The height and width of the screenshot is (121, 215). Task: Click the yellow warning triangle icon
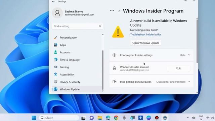[x=118, y=32]
